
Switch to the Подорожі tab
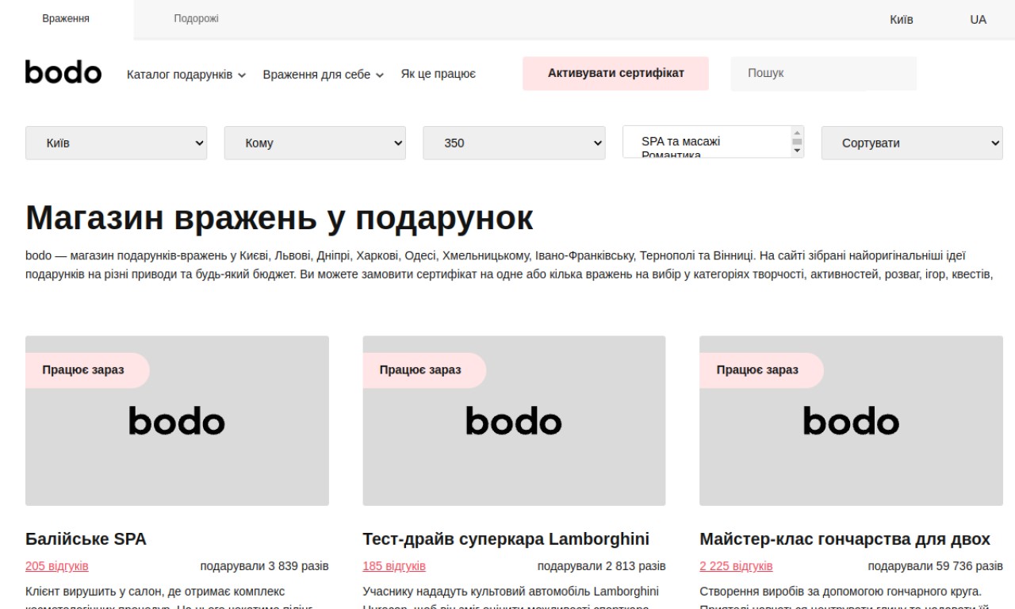point(196,19)
